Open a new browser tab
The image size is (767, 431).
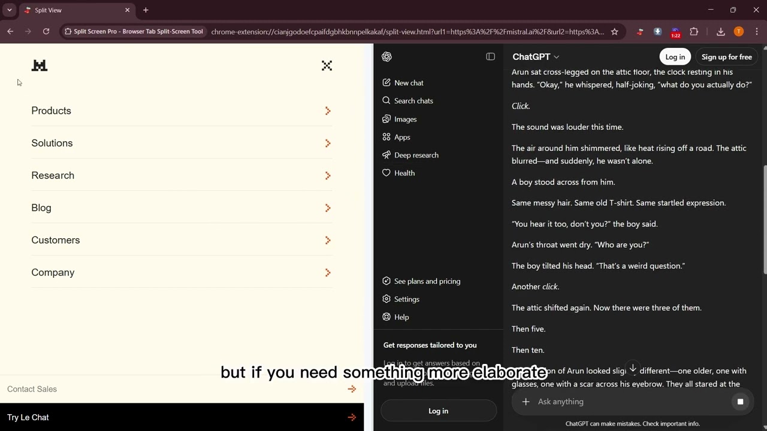coord(146,10)
